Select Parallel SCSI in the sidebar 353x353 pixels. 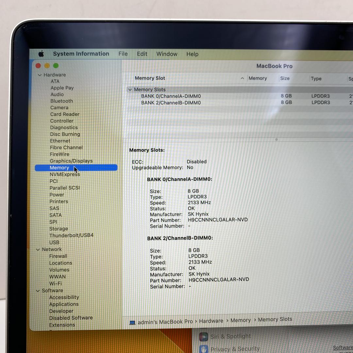65,188
